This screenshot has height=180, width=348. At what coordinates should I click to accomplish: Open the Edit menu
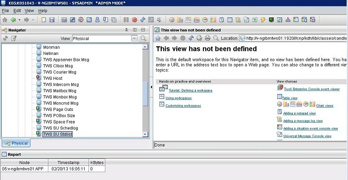[x=17, y=11]
